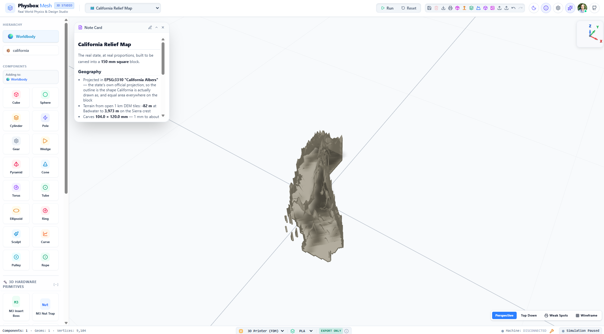Viewport: 604px width, 334px height.
Task: Add a Gear component
Action: tap(16, 144)
